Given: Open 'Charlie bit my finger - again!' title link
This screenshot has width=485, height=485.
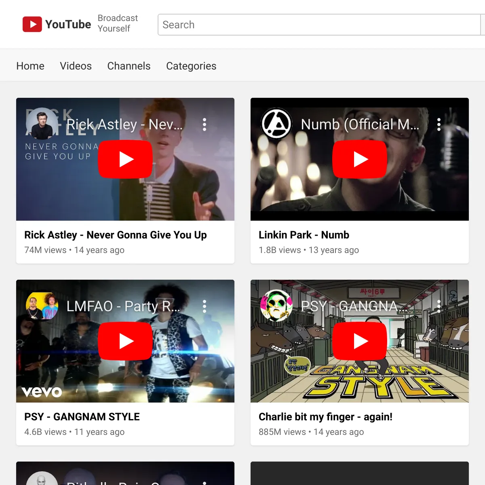Looking at the screenshot, I should tap(325, 417).
